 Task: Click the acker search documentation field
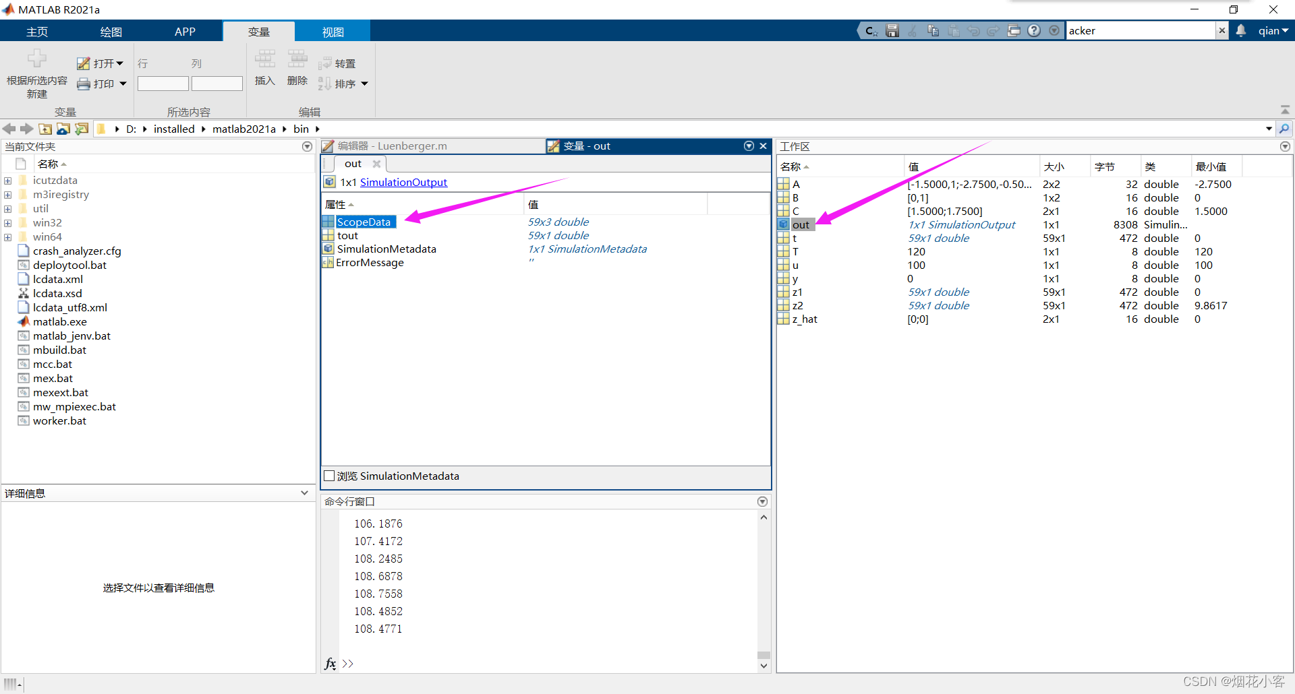pyautogui.click(x=1141, y=31)
